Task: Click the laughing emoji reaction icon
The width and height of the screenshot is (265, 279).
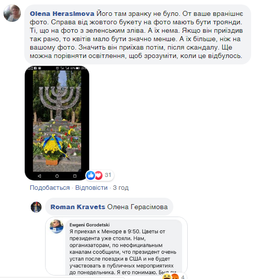Action: coord(166,277)
